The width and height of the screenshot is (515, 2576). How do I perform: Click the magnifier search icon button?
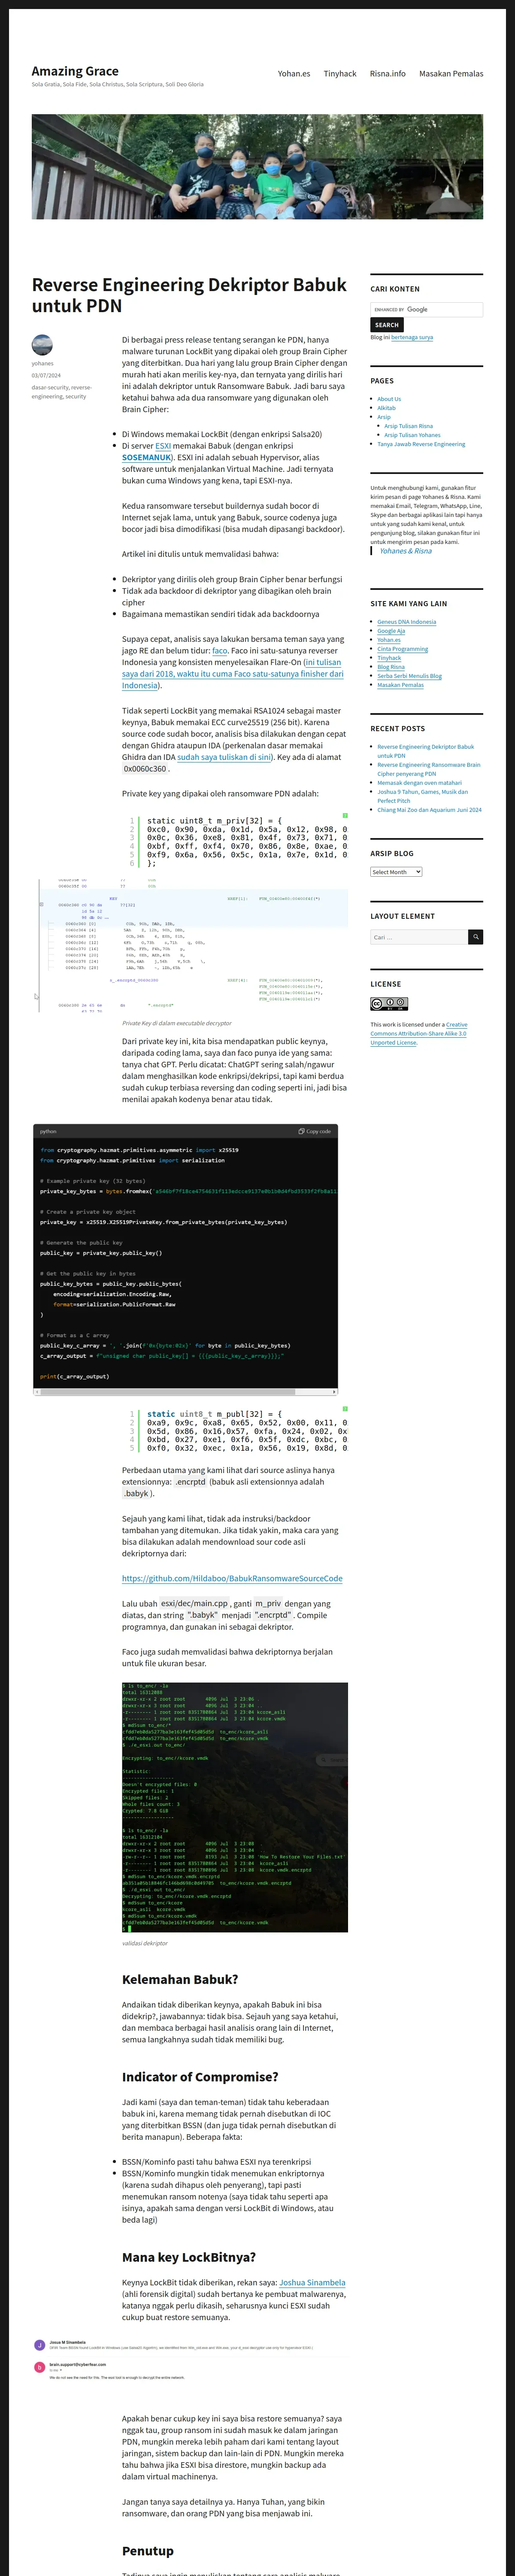coord(476,937)
